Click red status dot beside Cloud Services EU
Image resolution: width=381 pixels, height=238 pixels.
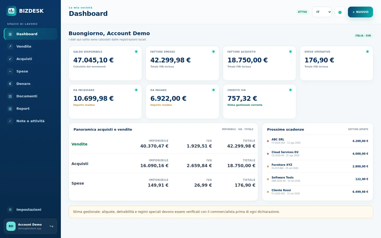(268, 154)
